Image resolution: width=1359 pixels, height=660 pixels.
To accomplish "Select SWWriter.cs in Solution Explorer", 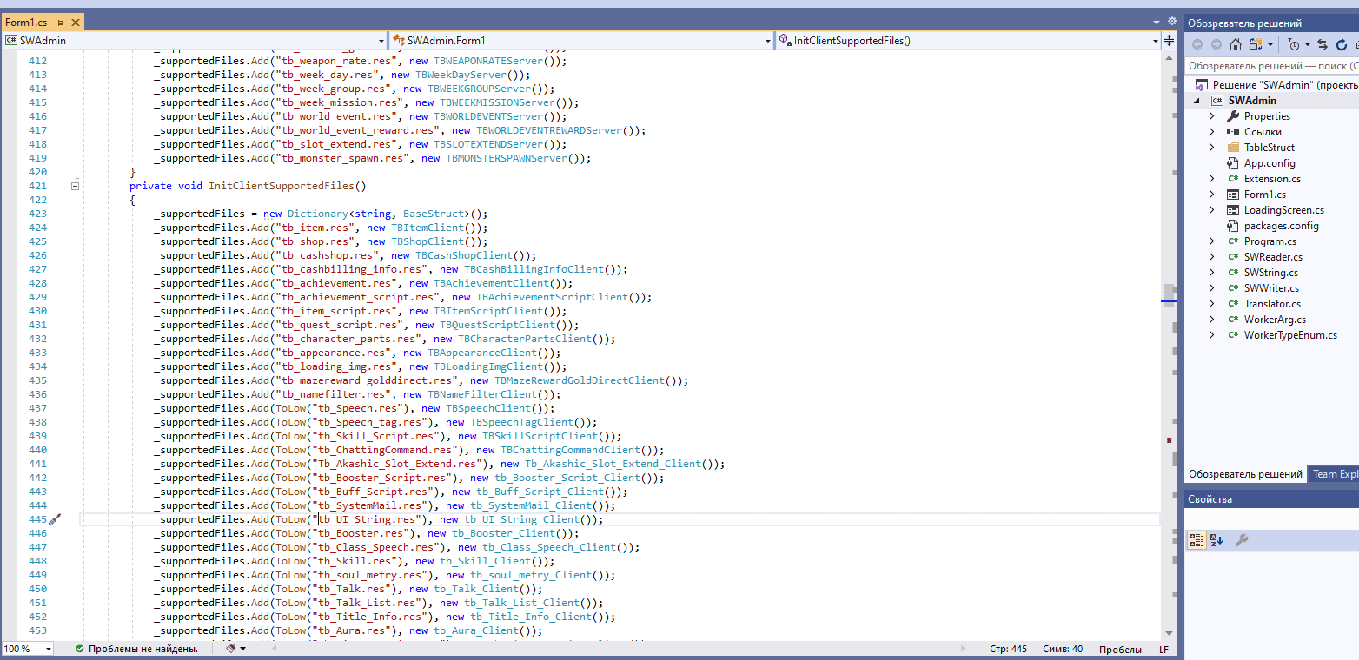I will click(x=1271, y=288).
